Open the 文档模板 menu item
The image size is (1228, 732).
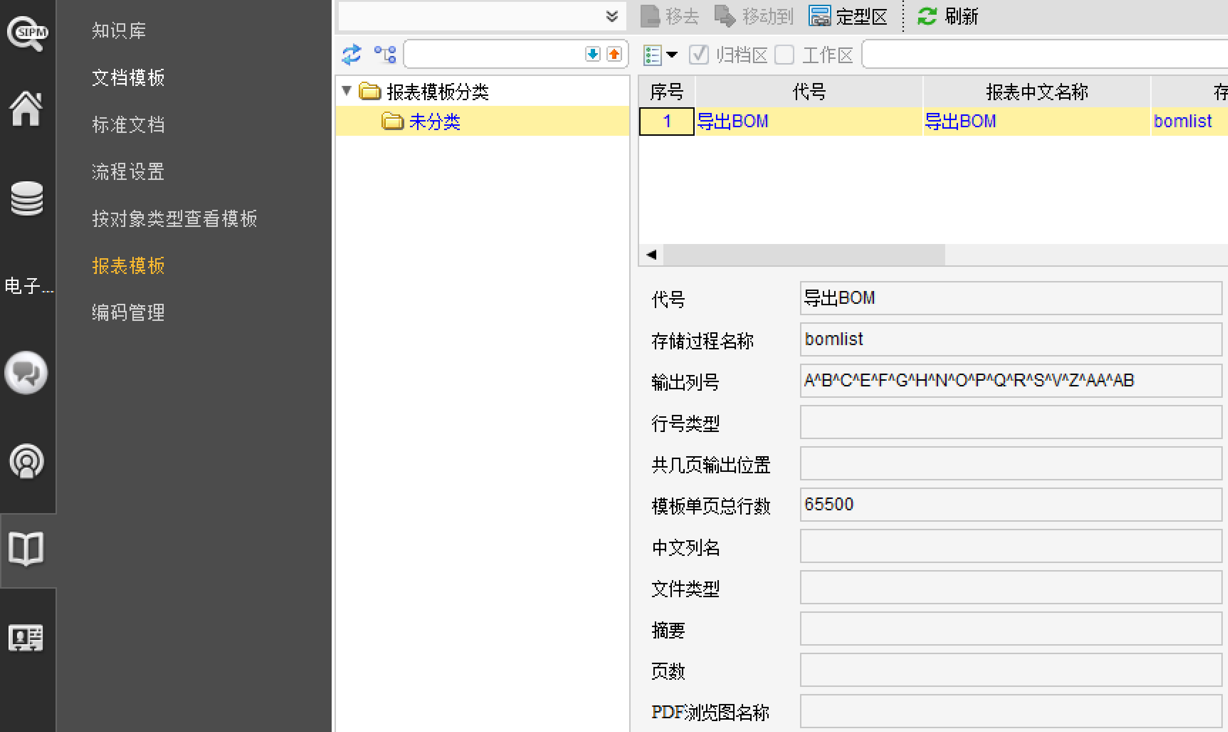[x=128, y=77]
